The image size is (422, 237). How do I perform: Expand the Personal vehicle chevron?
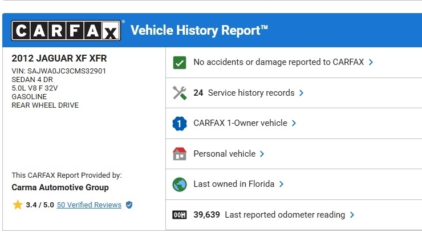262,154
